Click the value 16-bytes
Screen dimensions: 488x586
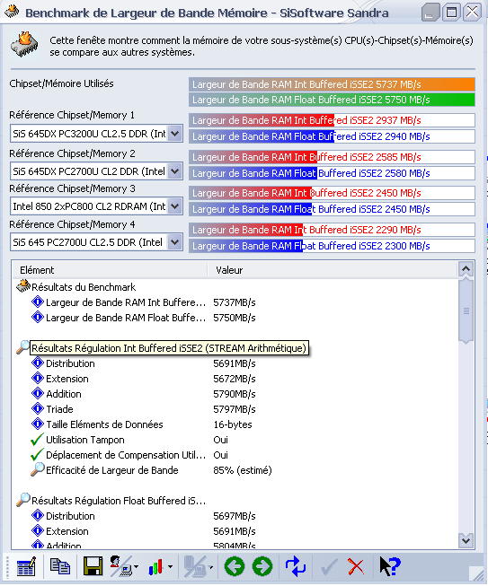coord(233,424)
